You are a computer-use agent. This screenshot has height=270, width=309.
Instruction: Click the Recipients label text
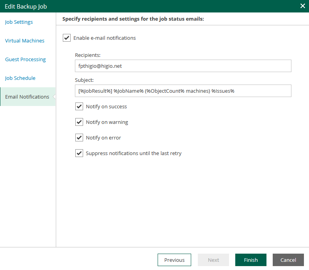click(88, 55)
